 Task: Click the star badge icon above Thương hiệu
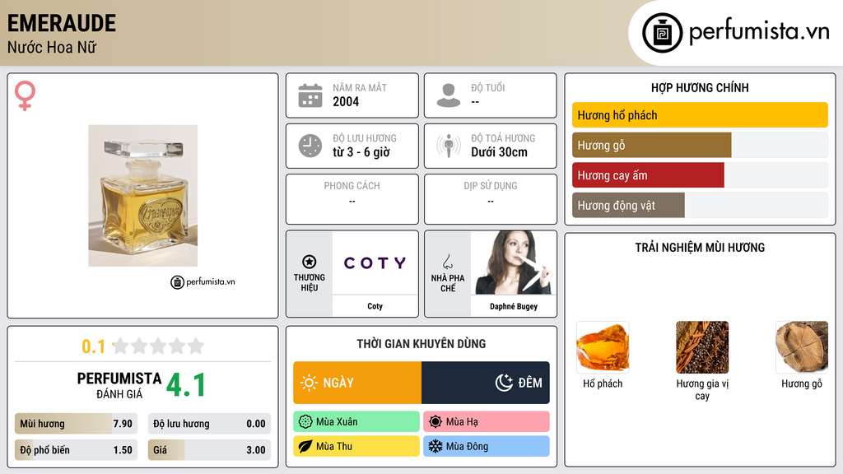coord(310,262)
